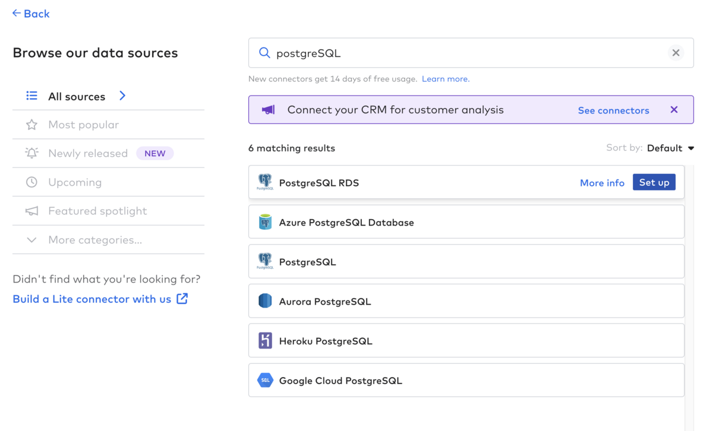Expand More categories list
This screenshot has width=713, height=431.
pos(95,240)
